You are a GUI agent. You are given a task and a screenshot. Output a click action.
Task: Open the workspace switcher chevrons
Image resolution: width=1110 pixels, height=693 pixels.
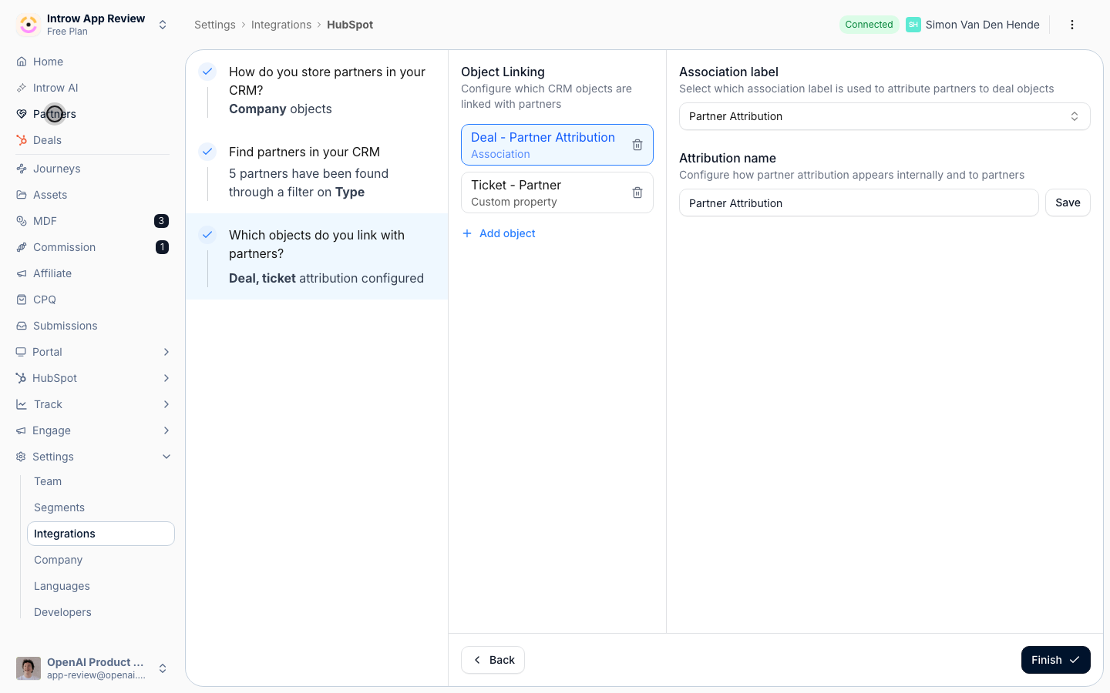[x=163, y=25]
